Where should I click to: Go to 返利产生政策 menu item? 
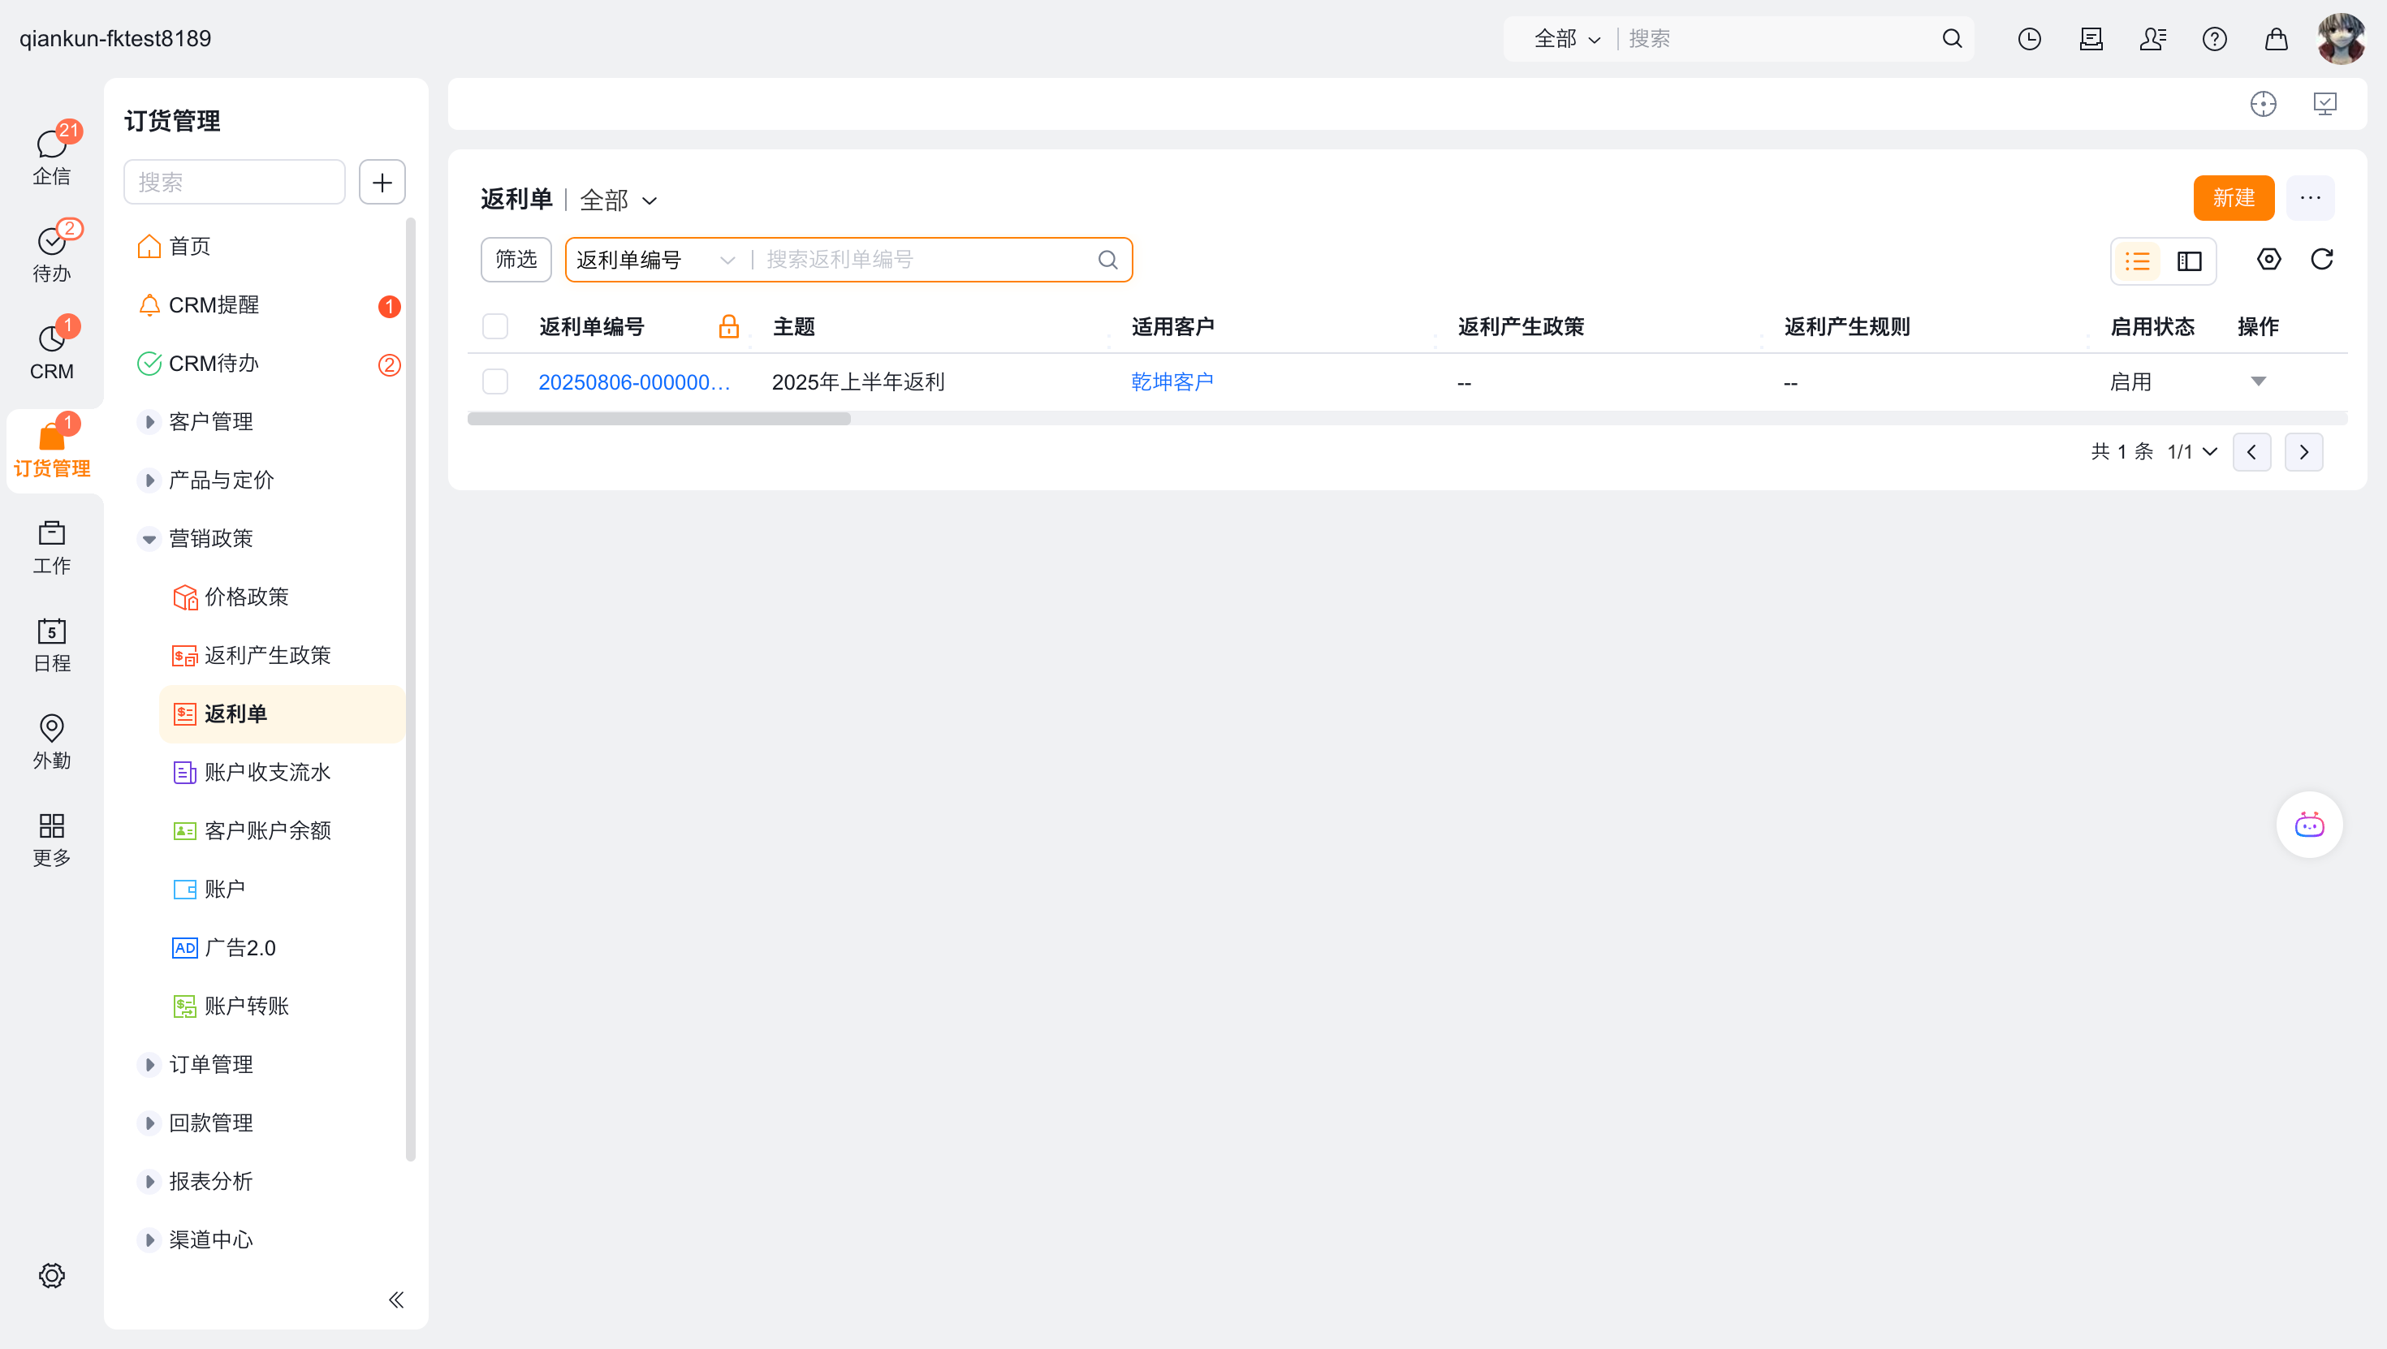click(x=267, y=655)
